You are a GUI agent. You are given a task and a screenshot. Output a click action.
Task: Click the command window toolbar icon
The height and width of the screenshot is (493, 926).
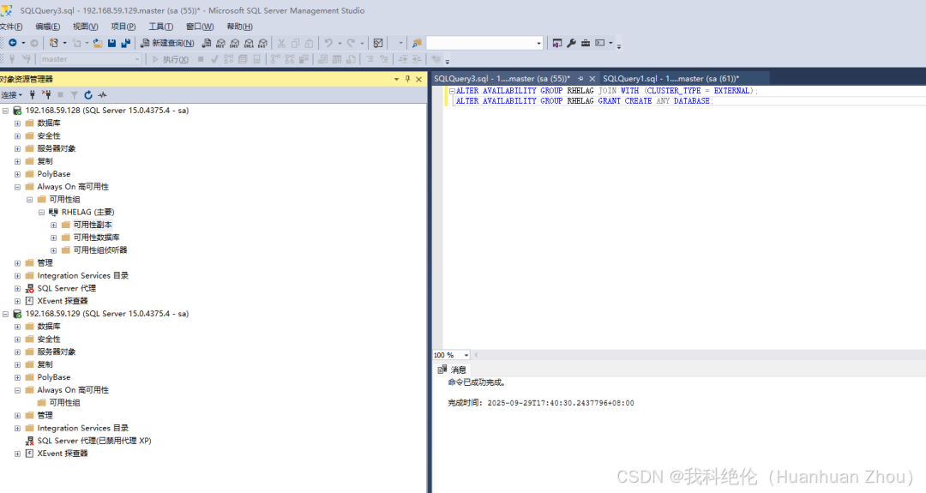[x=600, y=43]
